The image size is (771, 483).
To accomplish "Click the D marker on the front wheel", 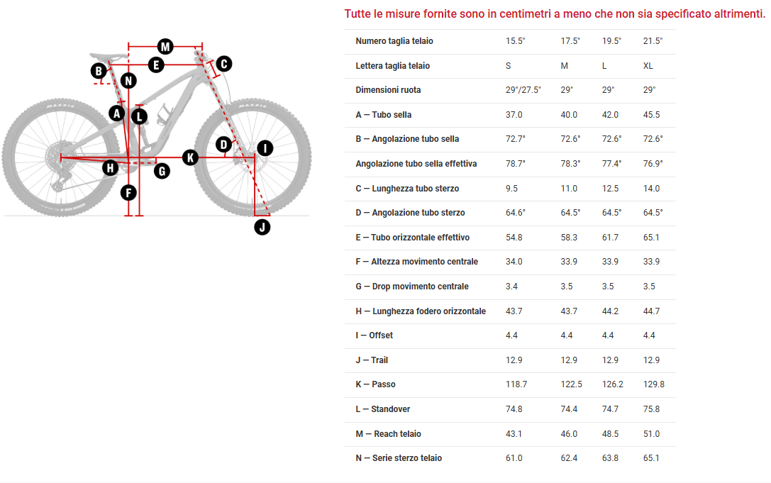I will click(223, 145).
